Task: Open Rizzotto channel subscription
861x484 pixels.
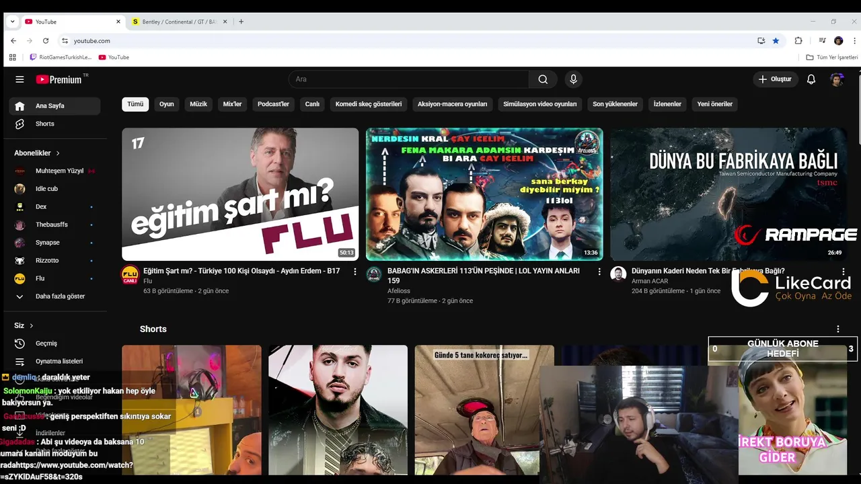Action: (x=54, y=260)
